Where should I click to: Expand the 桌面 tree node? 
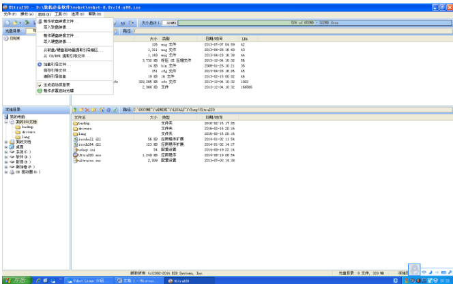pos(6,147)
